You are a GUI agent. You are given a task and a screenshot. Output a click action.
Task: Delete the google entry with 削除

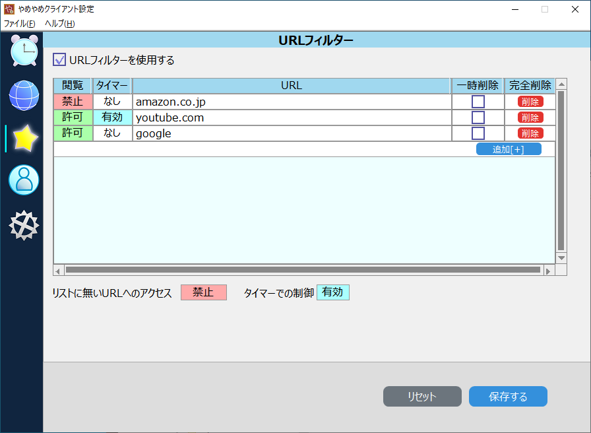click(x=530, y=133)
